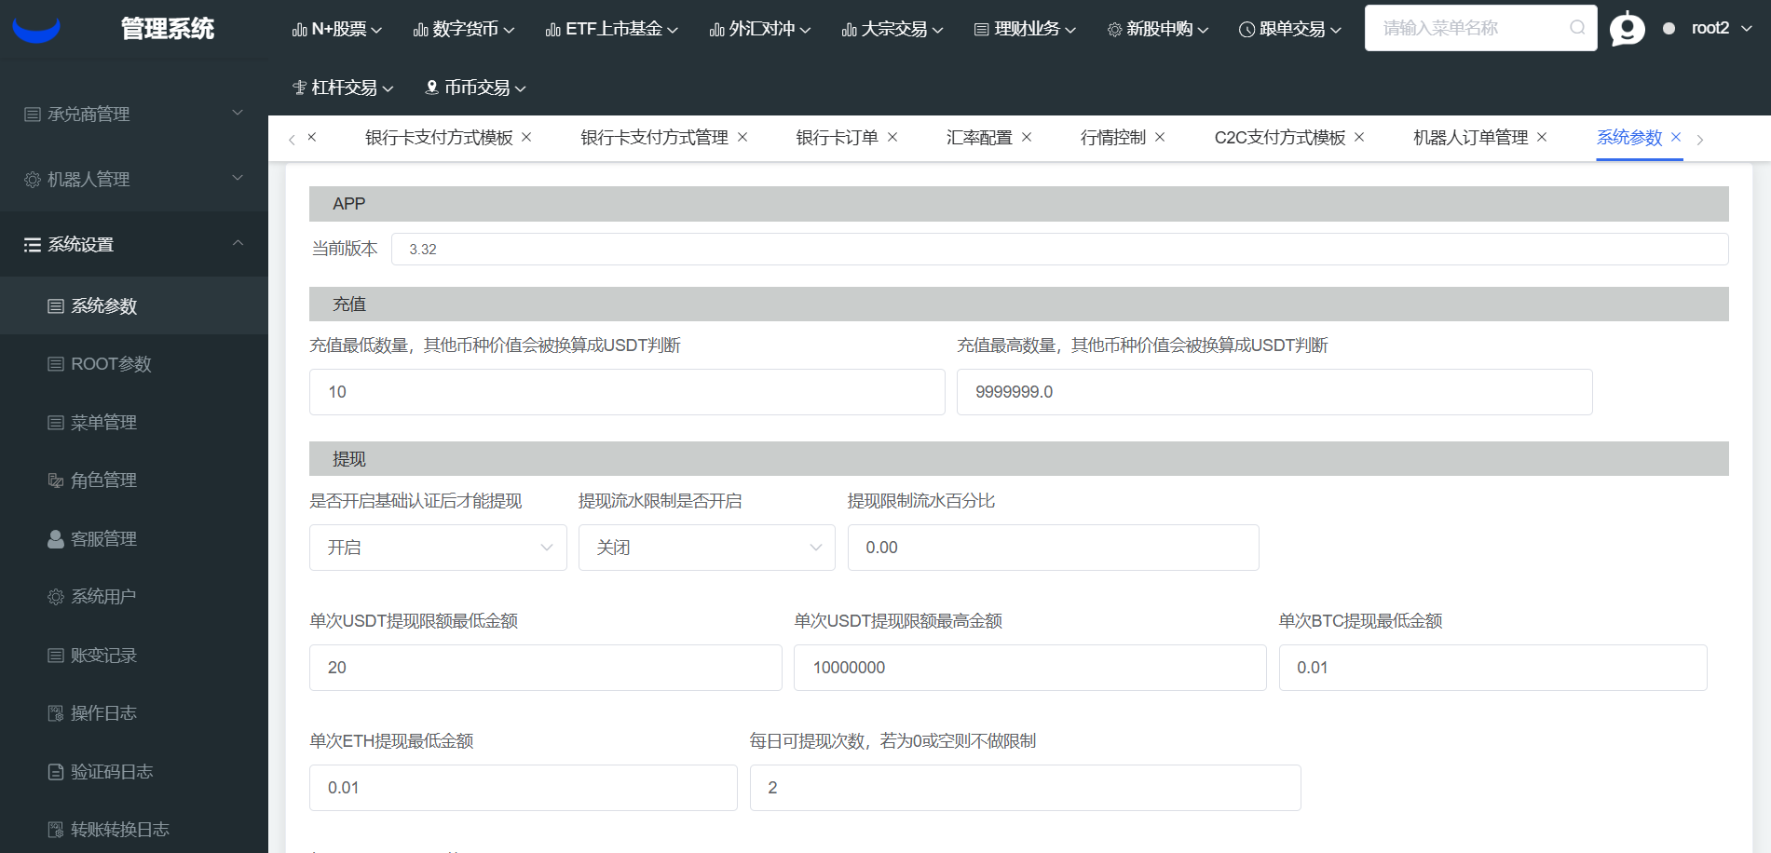Close the 系统参数 tab with its X
The width and height of the screenshot is (1771, 853).
coord(1676,137)
